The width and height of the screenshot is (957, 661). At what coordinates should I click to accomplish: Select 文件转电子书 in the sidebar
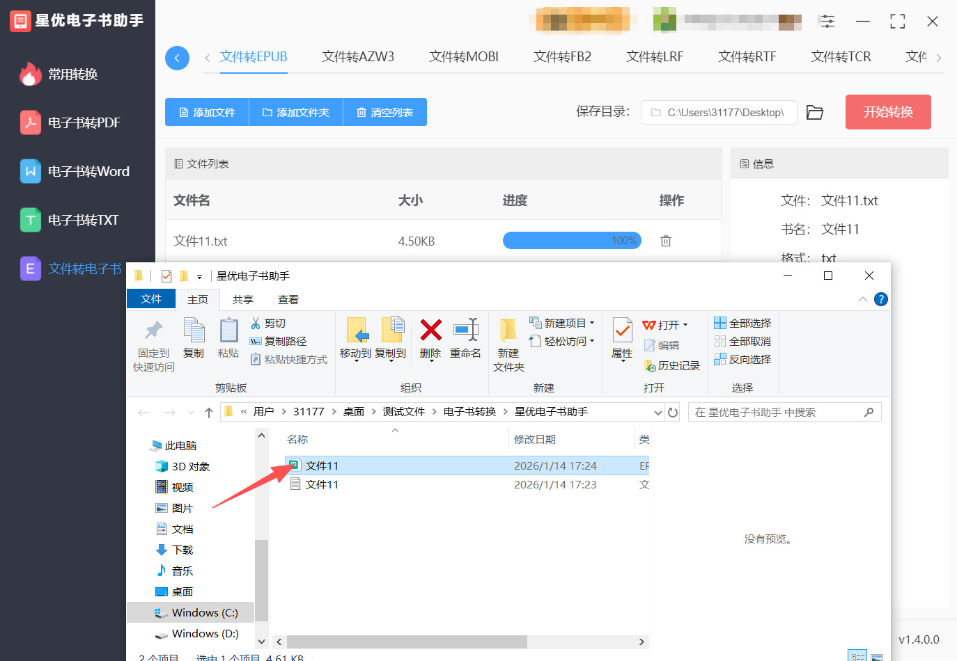coord(71,269)
